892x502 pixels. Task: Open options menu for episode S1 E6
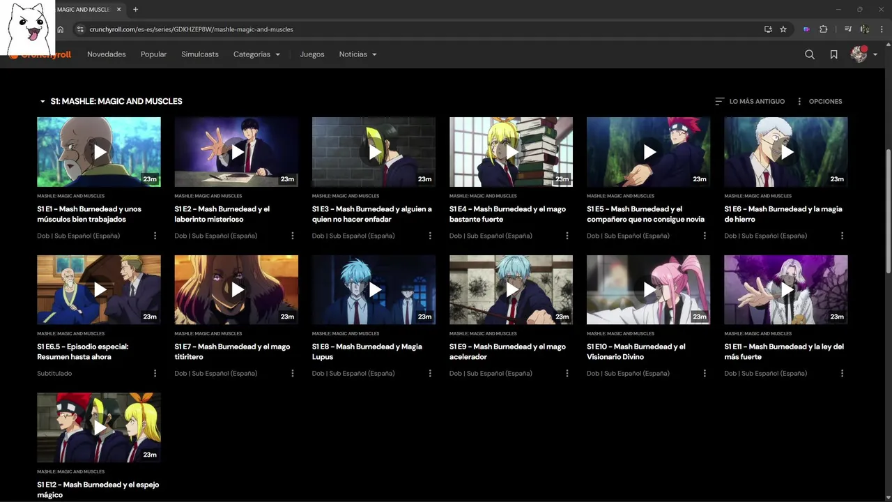click(x=842, y=236)
